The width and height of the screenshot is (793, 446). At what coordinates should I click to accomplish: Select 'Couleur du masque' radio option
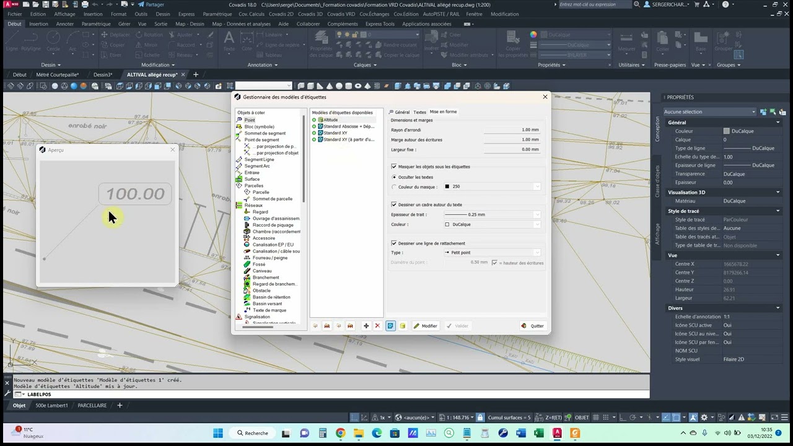(394, 186)
